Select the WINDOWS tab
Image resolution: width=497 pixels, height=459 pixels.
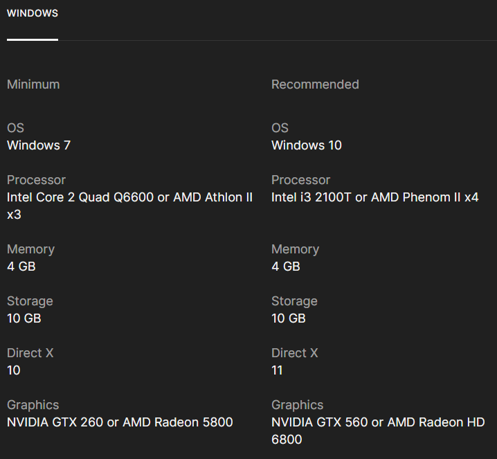[33, 14]
